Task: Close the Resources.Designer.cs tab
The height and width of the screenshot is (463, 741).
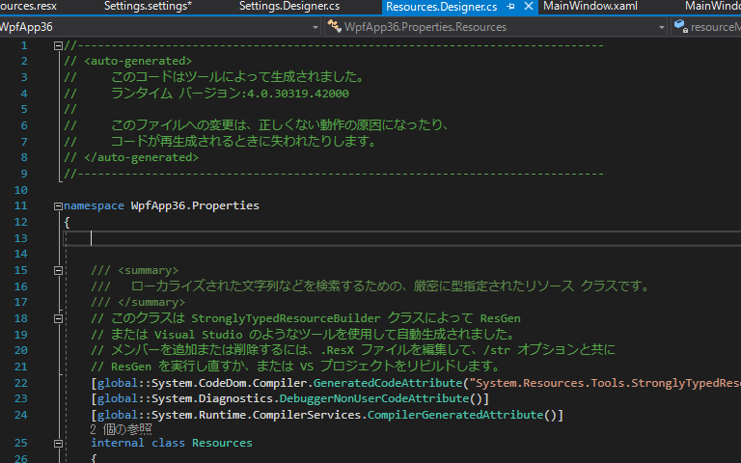Action: (x=529, y=6)
